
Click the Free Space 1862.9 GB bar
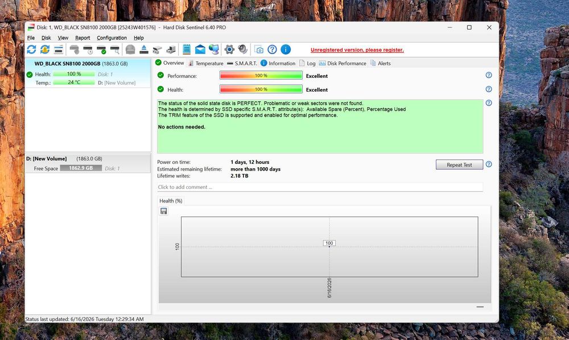pyautogui.click(x=81, y=168)
